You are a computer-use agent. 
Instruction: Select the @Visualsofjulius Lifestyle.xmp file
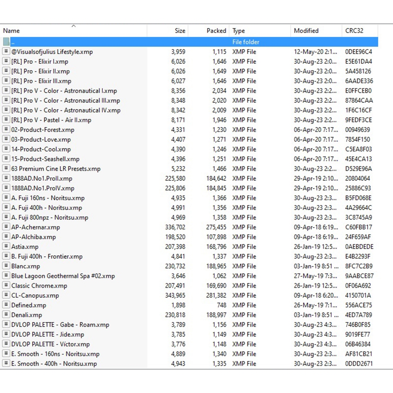point(52,52)
